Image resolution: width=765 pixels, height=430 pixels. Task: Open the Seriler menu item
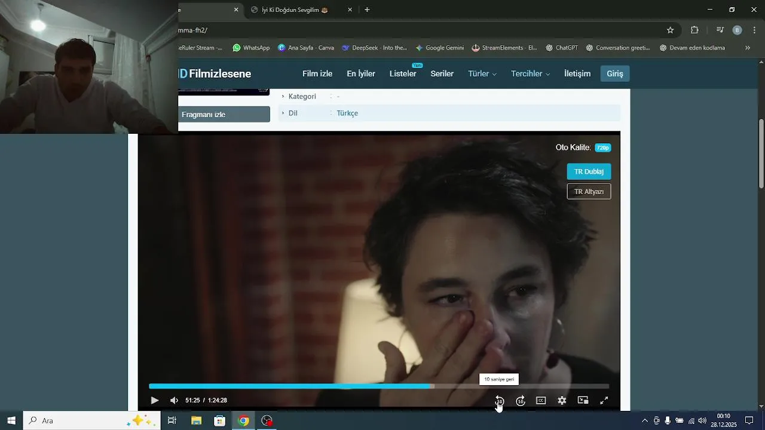pyautogui.click(x=442, y=73)
